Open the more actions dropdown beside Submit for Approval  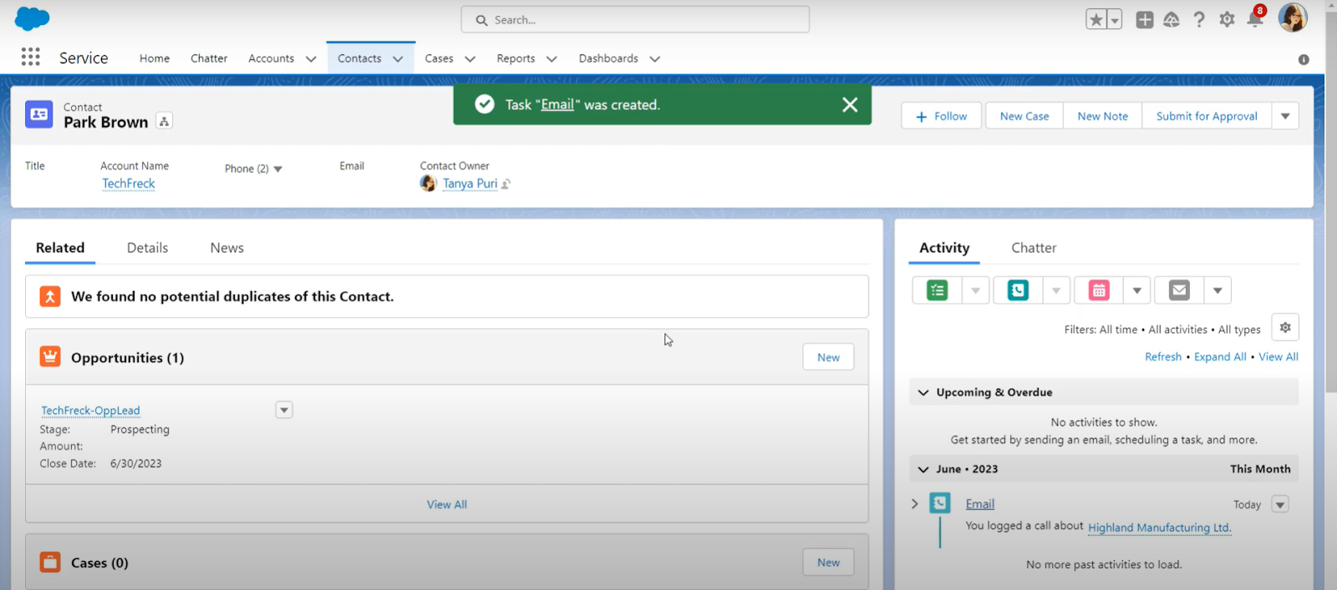pos(1285,116)
